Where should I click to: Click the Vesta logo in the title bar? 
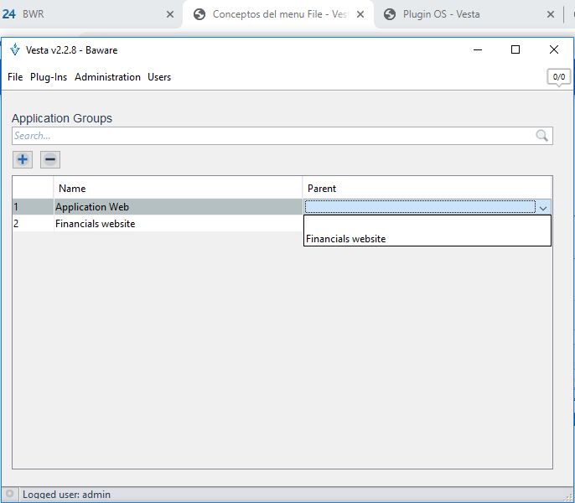tap(15, 49)
